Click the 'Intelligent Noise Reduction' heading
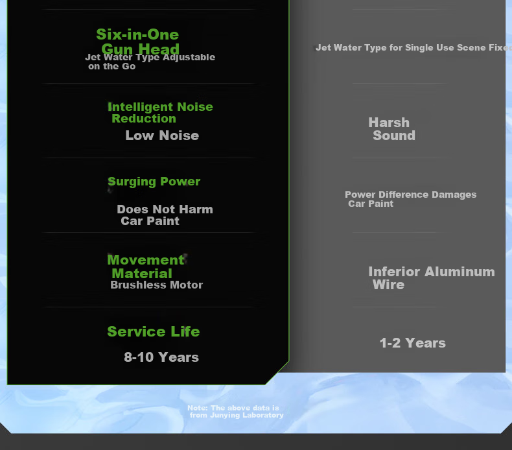The image size is (512, 450). [x=160, y=112]
